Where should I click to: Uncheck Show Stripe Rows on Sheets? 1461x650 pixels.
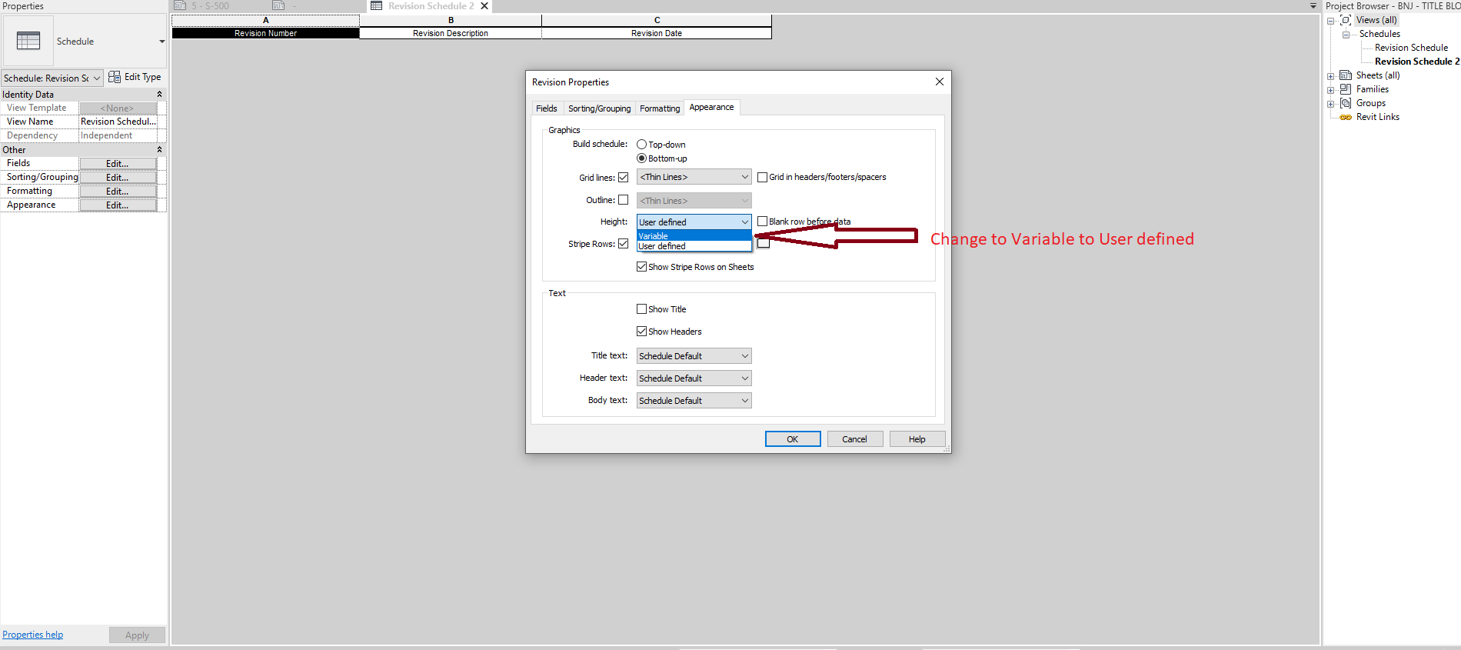(x=641, y=267)
